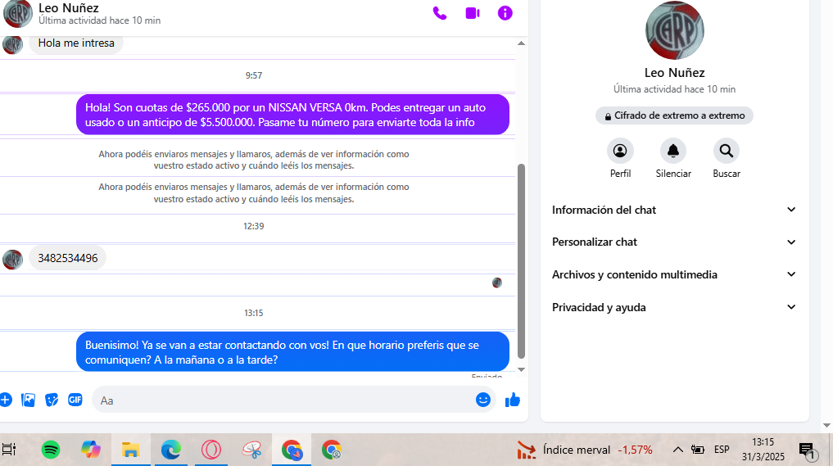Viewport: 833px width, 466px height.
Task: Open the emoji picker in message box
Action: [483, 400]
